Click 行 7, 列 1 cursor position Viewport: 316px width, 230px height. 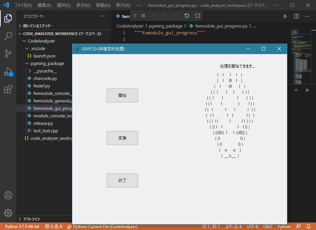(x=211, y=226)
